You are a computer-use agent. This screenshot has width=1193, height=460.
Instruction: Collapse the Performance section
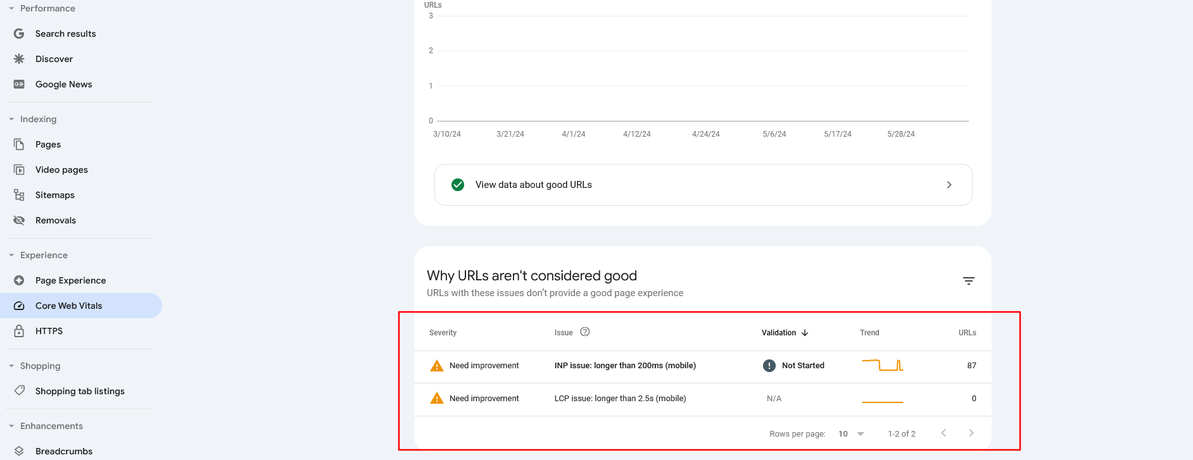click(11, 8)
